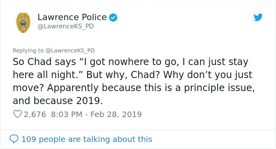Viewport: 276px width, 149px height.
Task: Open 109 people are talking about this
Action: pyautogui.click(x=87, y=139)
